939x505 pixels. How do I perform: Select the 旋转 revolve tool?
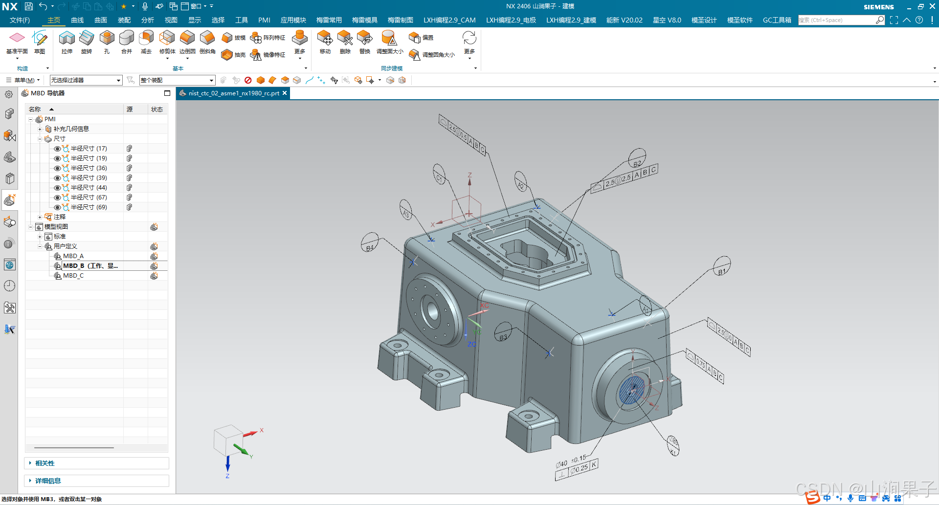coord(87,42)
